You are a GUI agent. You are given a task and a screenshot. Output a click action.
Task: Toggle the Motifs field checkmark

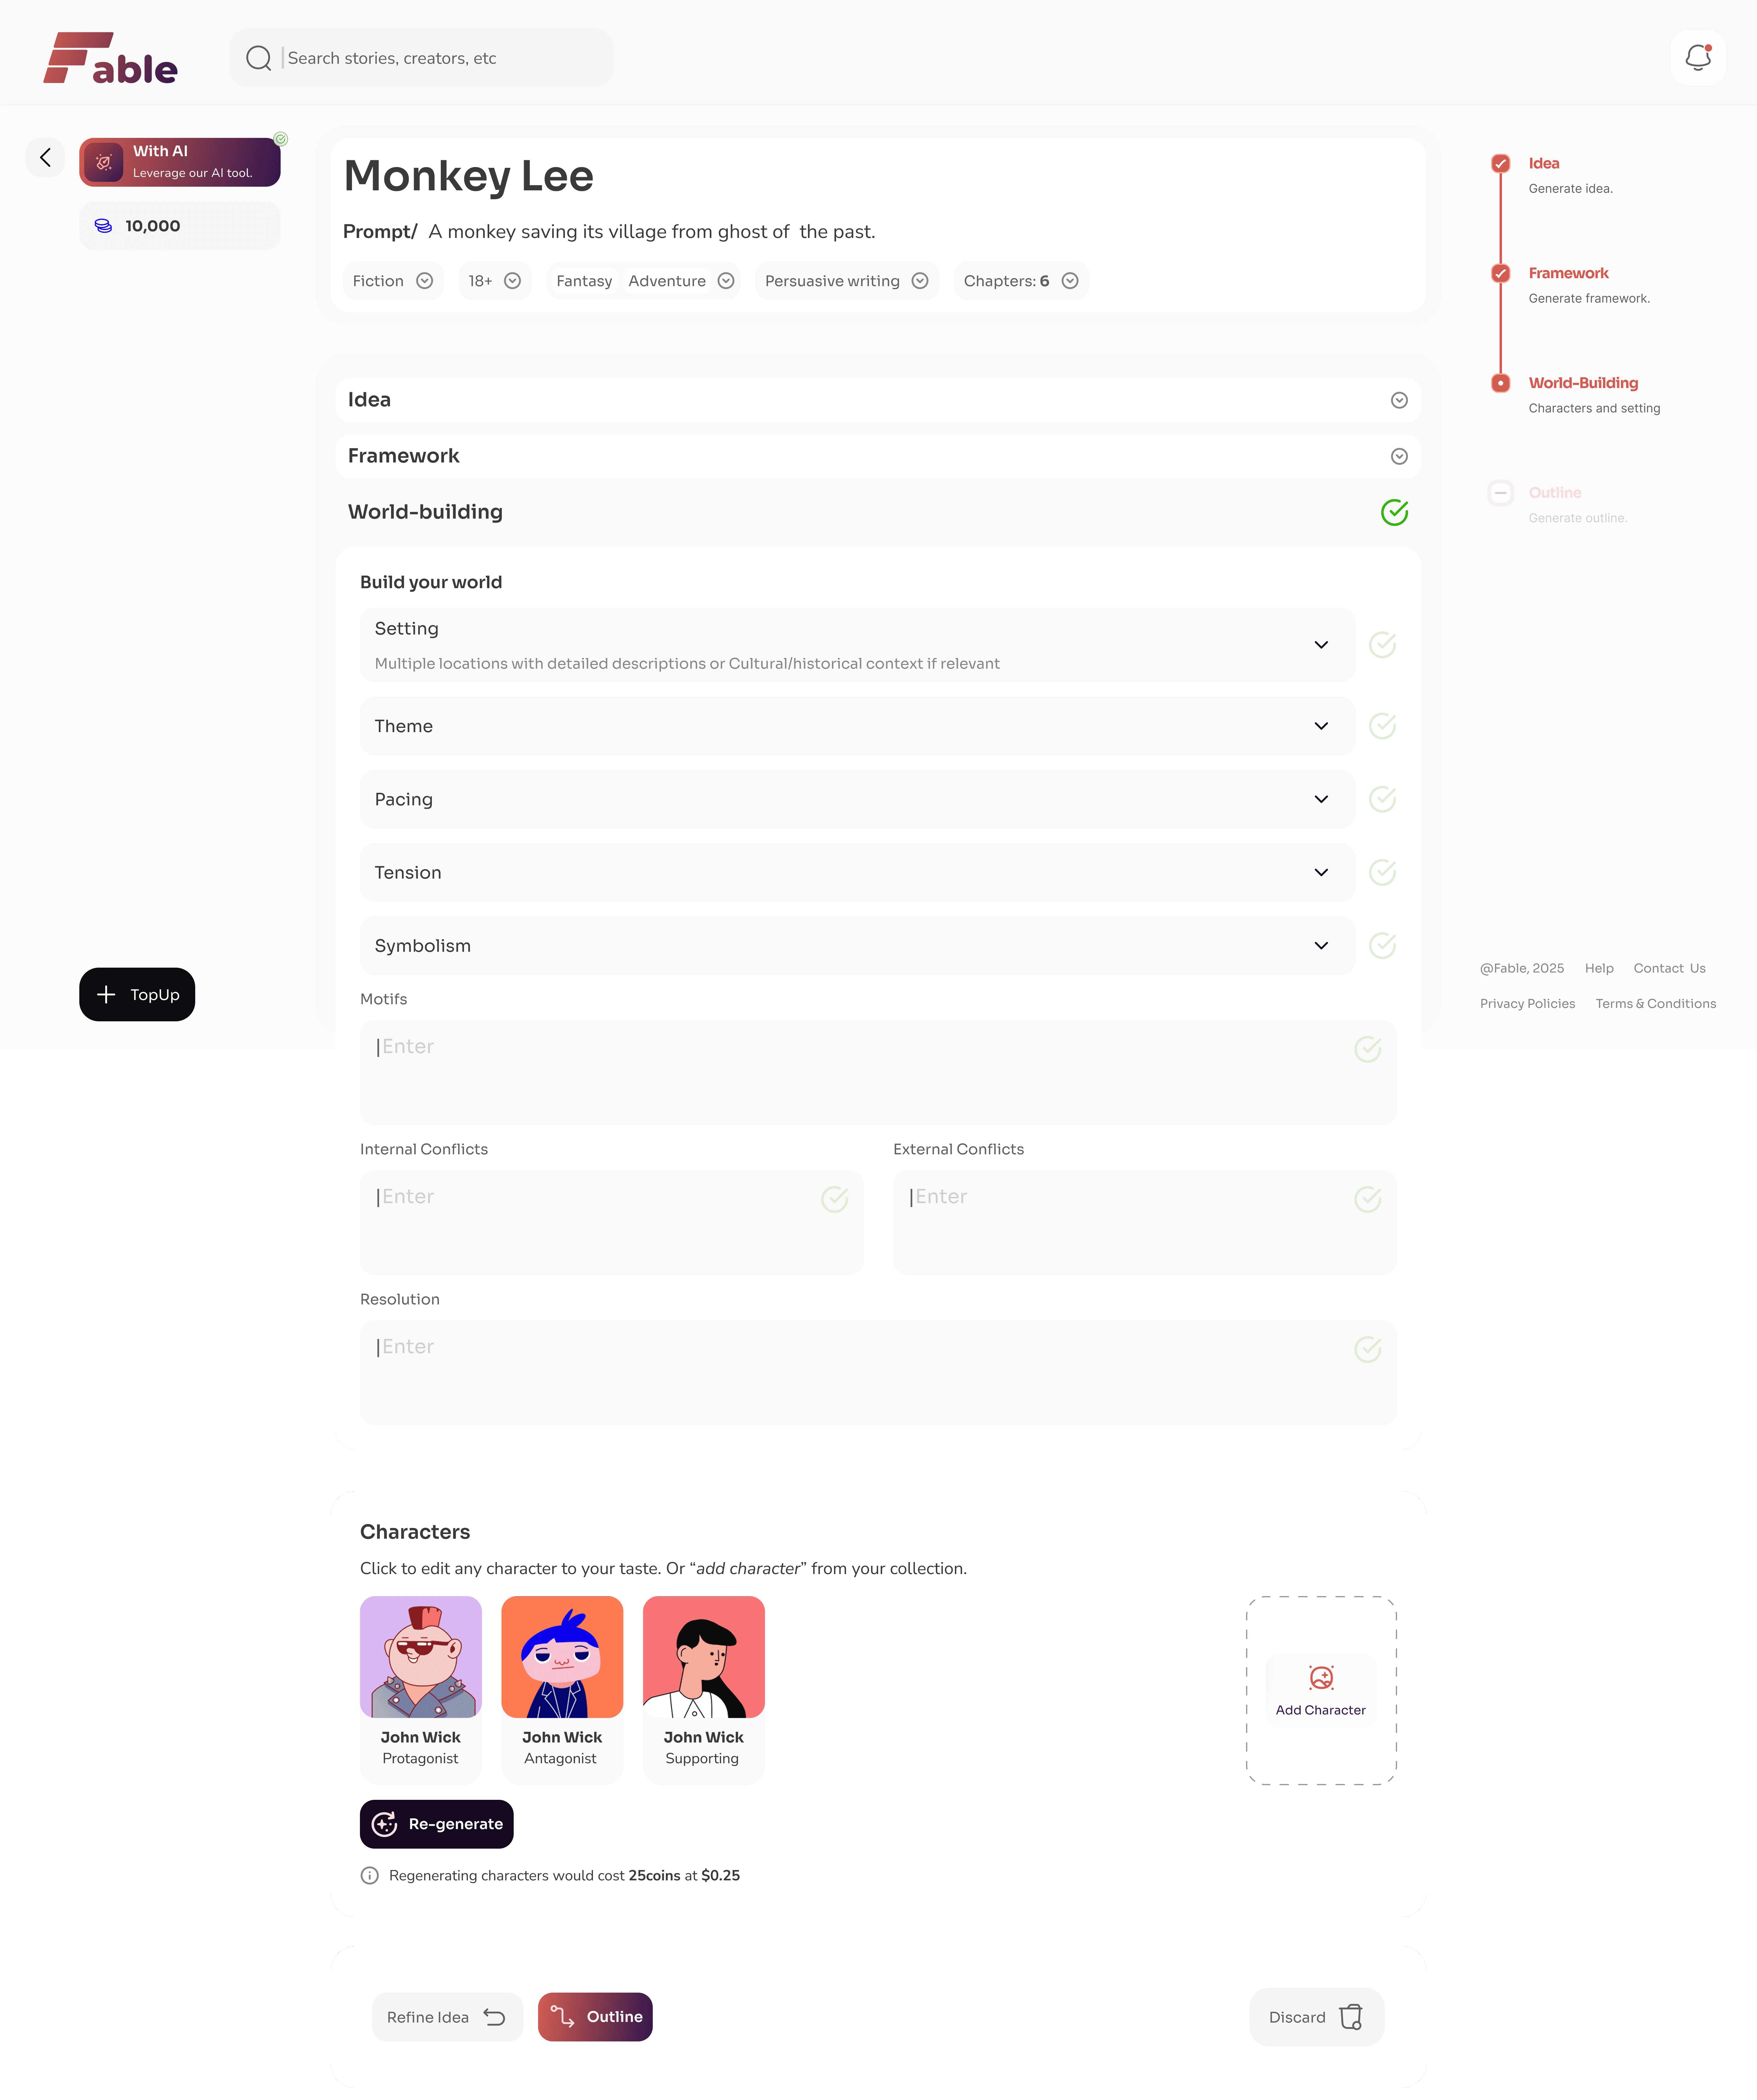pos(1367,1049)
